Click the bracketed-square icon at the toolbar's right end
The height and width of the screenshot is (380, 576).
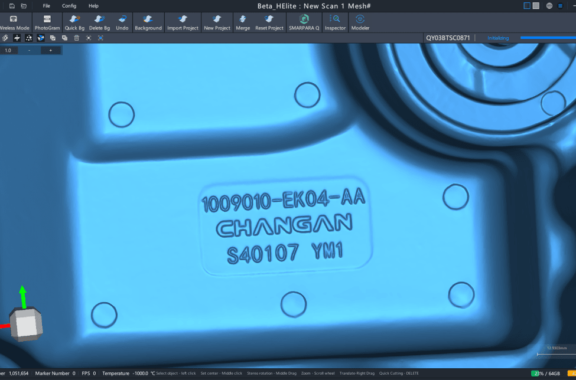(100, 38)
